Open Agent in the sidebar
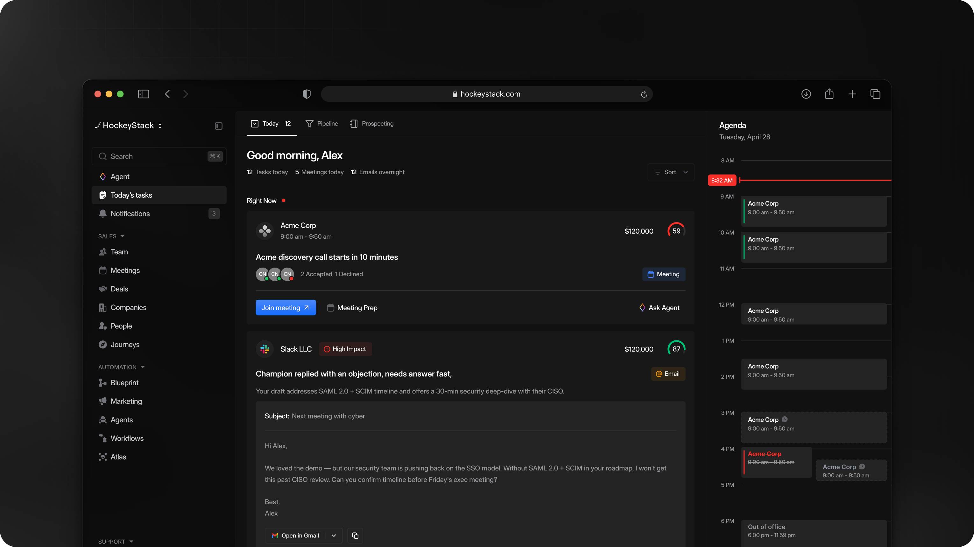The width and height of the screenshot is (974, 547). pyautogui.click(x=159, y=177)
